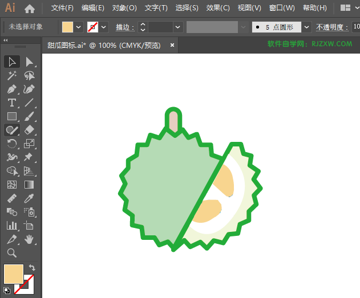360x298 pixels.
Task: Select the Eraser tool
Action: (29, 130)
